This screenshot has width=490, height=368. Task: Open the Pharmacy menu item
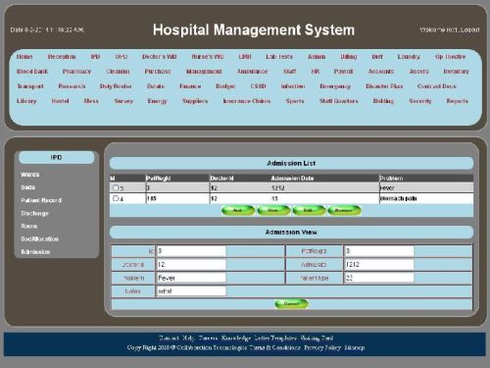(x=76, y=72)
